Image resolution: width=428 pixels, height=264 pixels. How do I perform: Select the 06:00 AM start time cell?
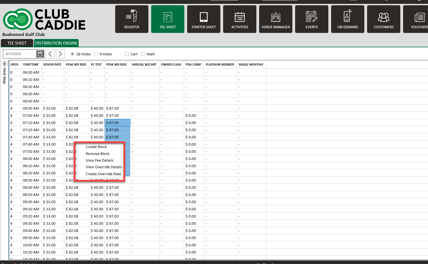pos(31,73)
